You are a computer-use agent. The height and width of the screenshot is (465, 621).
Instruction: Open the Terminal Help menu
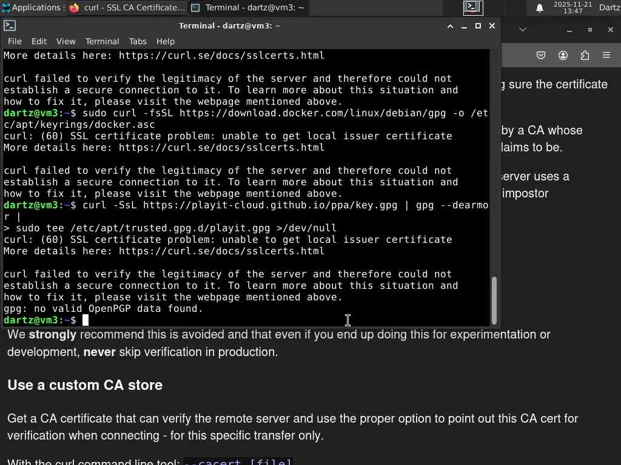point(165,41)
